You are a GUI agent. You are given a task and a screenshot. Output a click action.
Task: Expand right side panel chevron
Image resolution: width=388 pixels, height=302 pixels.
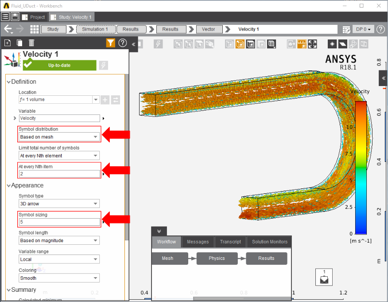coord(383,78)
